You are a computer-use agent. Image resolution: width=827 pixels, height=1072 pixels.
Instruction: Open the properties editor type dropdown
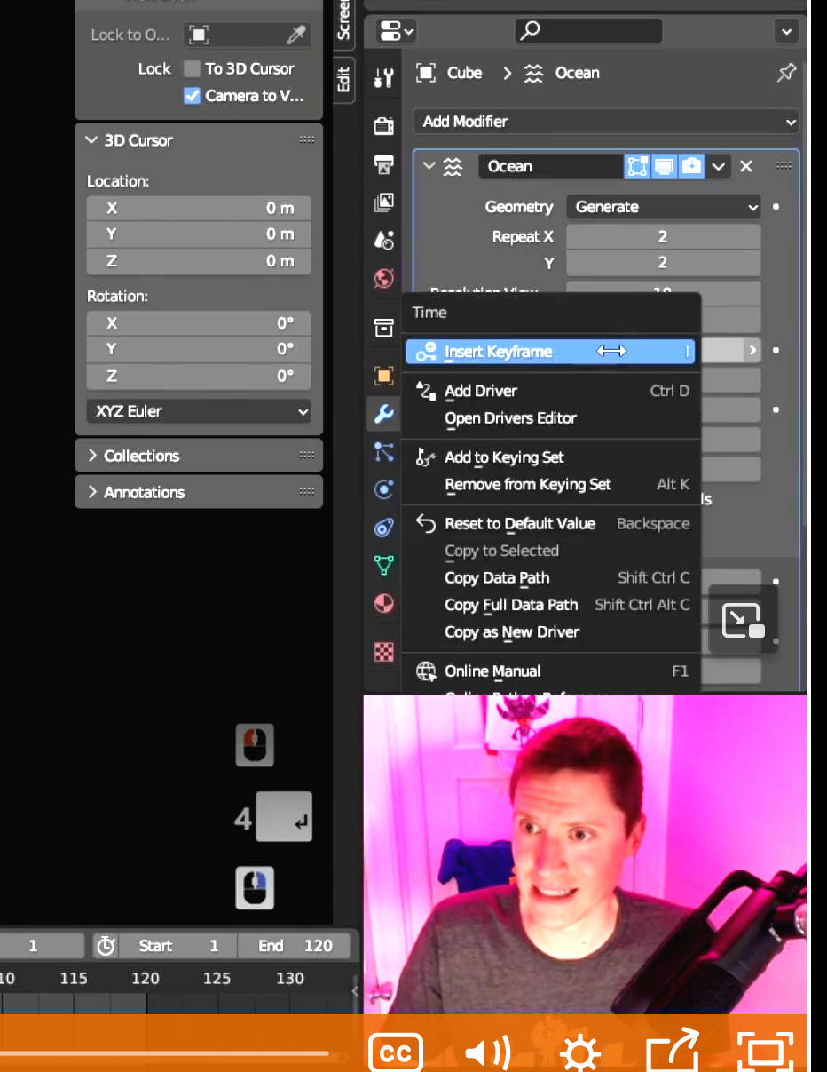coord(396,32)
